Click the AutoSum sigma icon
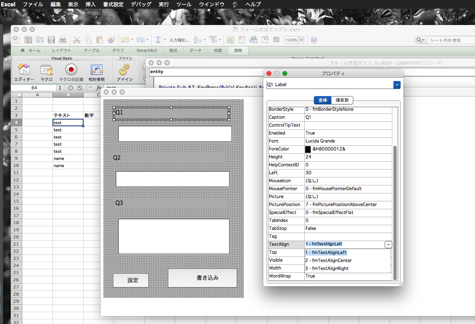This screenshot has height=324, width=475. (158, 40)
